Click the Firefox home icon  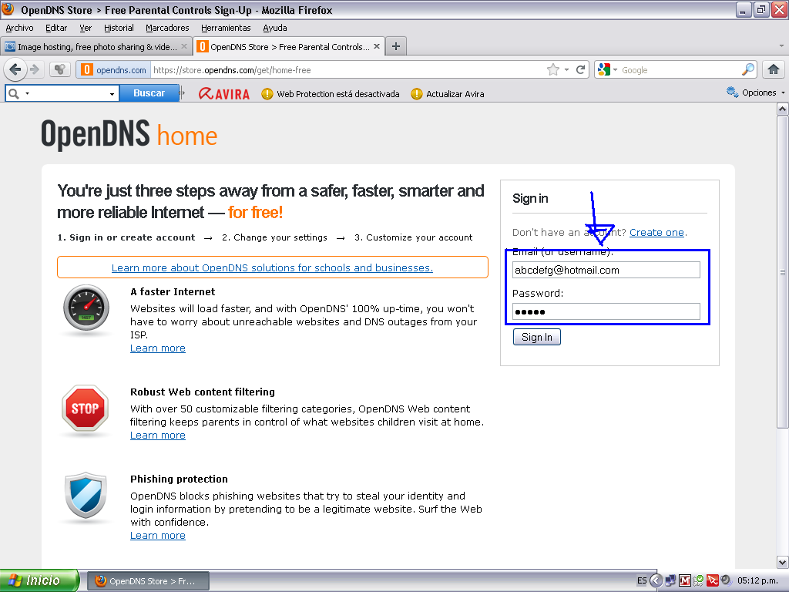pyautogui.click(x=774, y=69)
